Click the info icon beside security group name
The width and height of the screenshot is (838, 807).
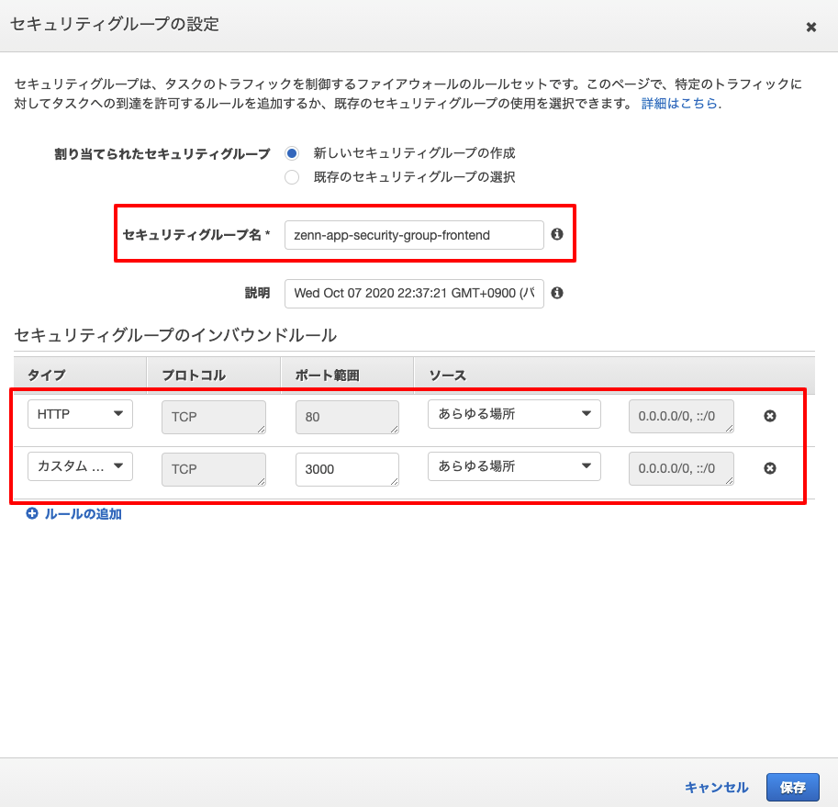pos(556,235)
